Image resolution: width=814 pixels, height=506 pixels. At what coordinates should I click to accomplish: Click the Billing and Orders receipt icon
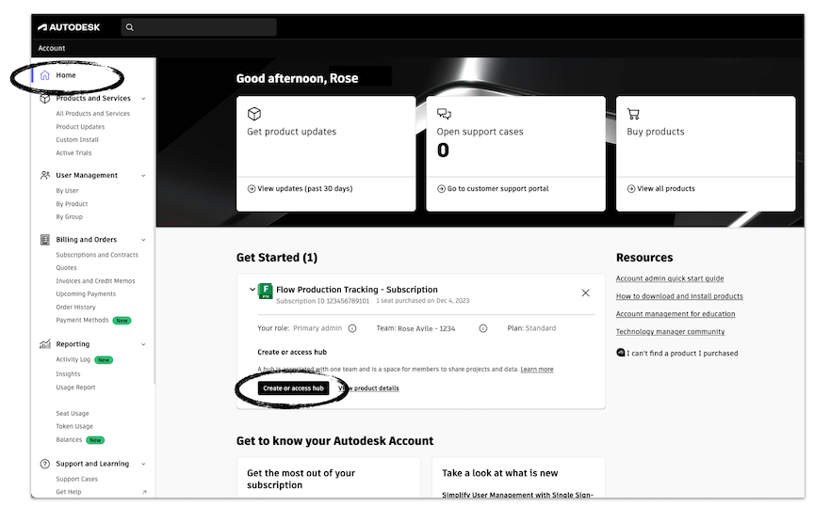45,240
